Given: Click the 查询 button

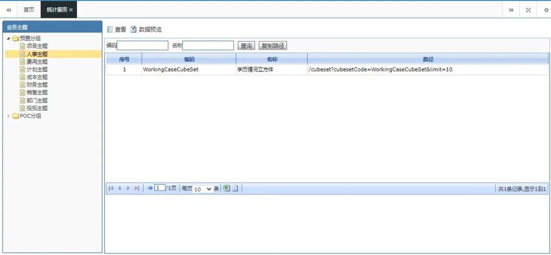Looking at the screenshot, I should pyautogui.click(x=246, y=46).
